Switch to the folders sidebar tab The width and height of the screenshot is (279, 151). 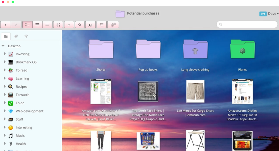point(6,36)
